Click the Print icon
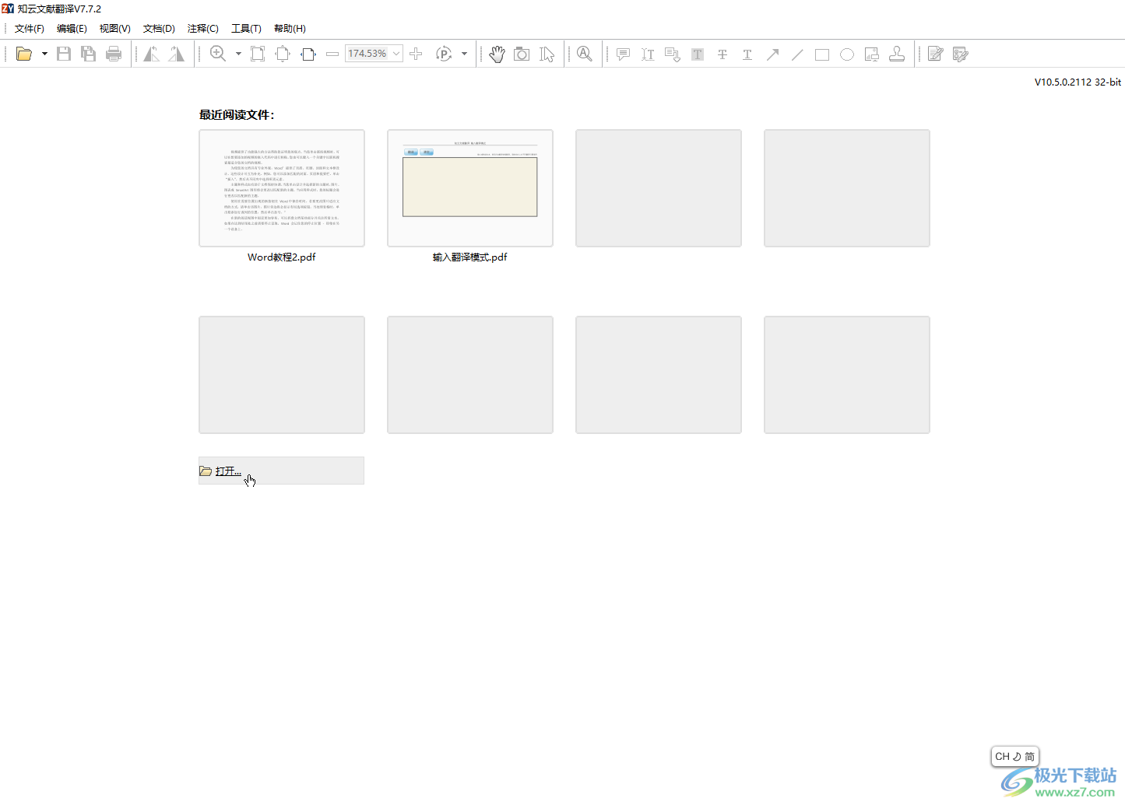The image size is (1125, 805). (x=114, y=54)
